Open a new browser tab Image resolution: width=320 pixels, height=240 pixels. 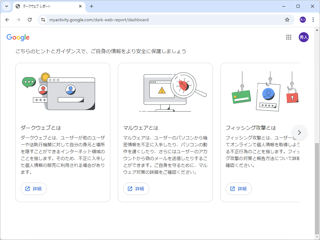coord(91,6)
